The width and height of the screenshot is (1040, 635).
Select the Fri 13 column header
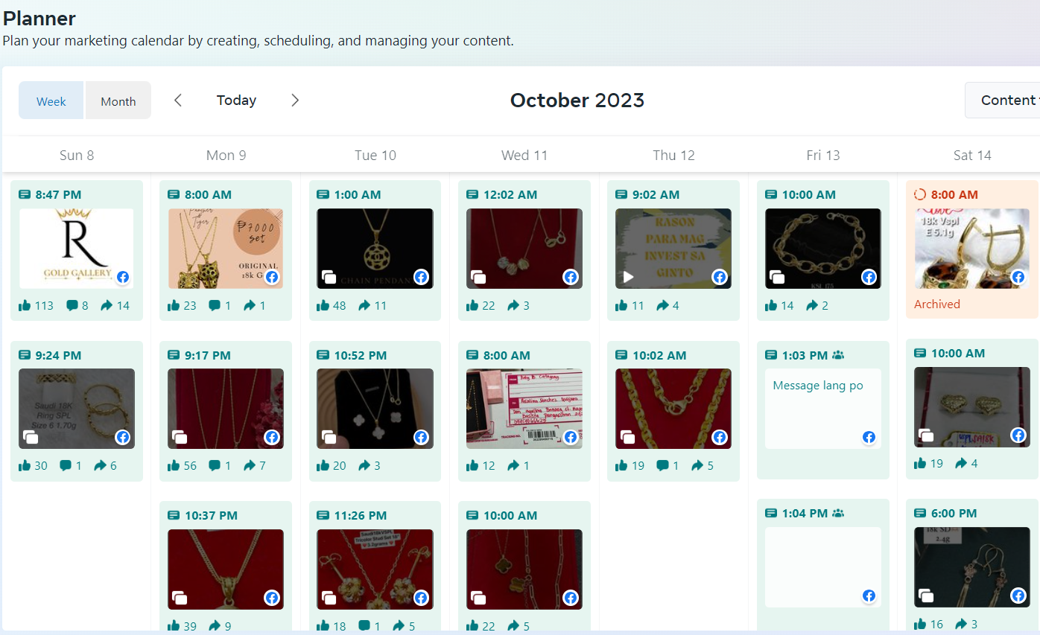[823, 155]
